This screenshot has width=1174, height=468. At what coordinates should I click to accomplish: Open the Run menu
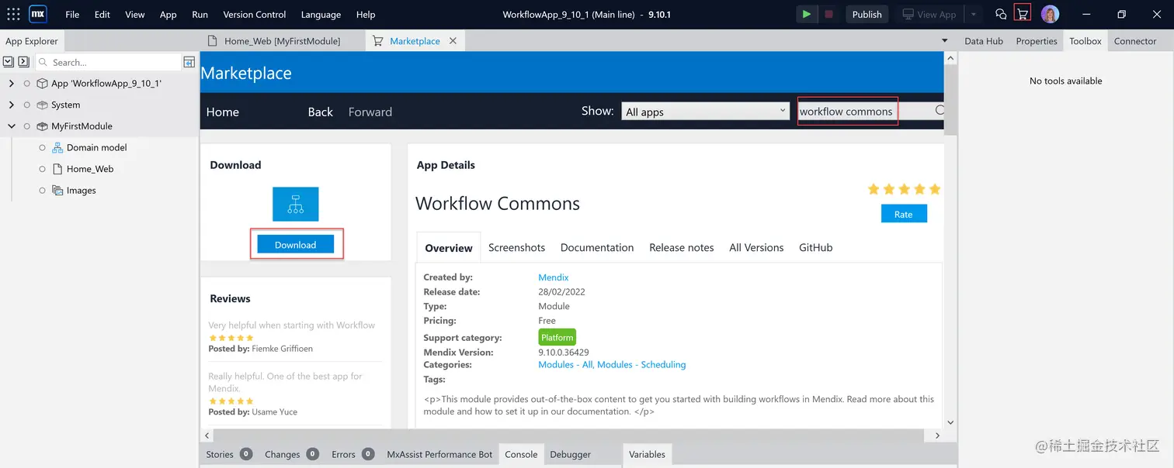click(200, 14)
